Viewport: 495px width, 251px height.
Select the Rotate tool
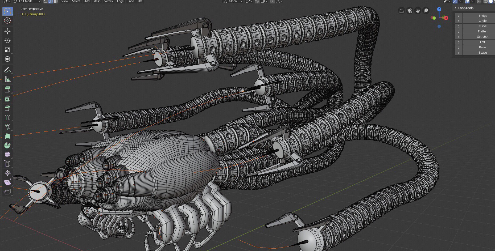coord(7,40)
